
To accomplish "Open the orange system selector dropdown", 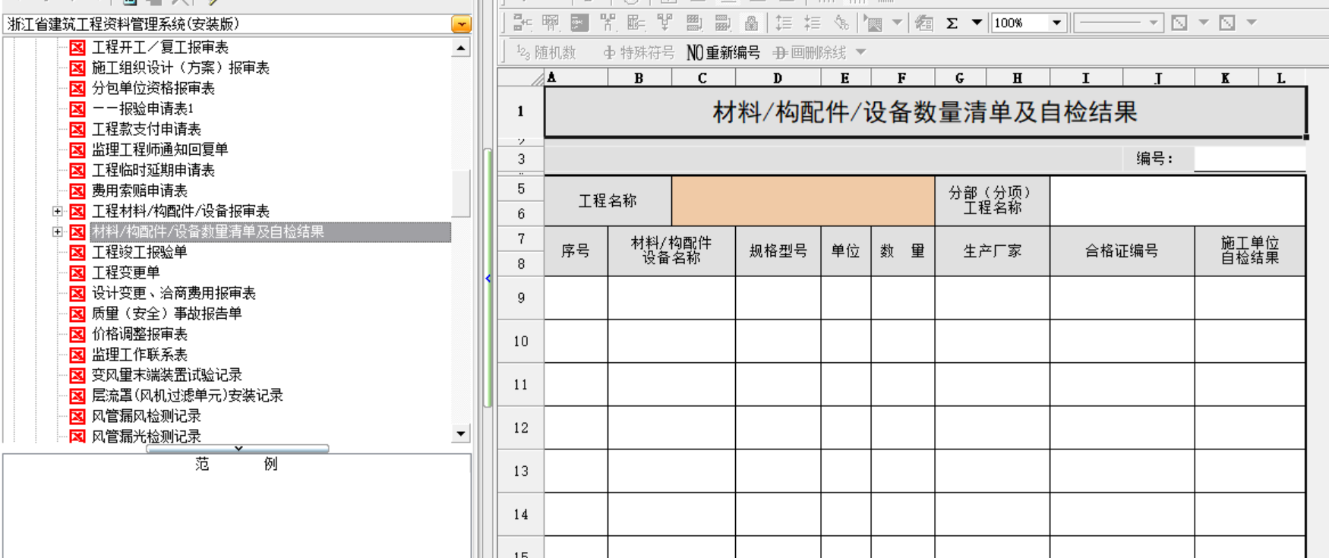I will pos(461,24).
